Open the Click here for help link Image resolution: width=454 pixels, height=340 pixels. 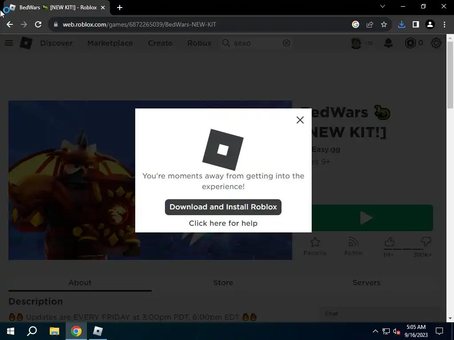click(223, 223)
